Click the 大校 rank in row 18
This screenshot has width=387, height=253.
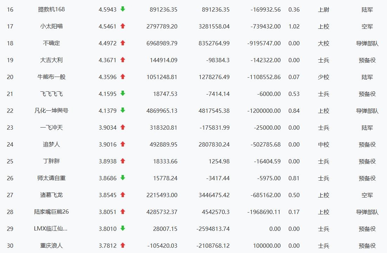pyautogui.click(x=323, y=43)
